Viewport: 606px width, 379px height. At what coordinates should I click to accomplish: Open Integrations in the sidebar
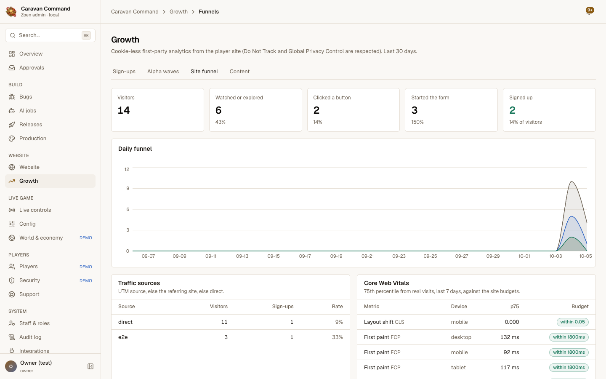50,351
